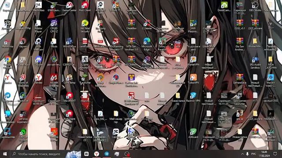Switch to Telegram on the taskbar

(107, 154)
